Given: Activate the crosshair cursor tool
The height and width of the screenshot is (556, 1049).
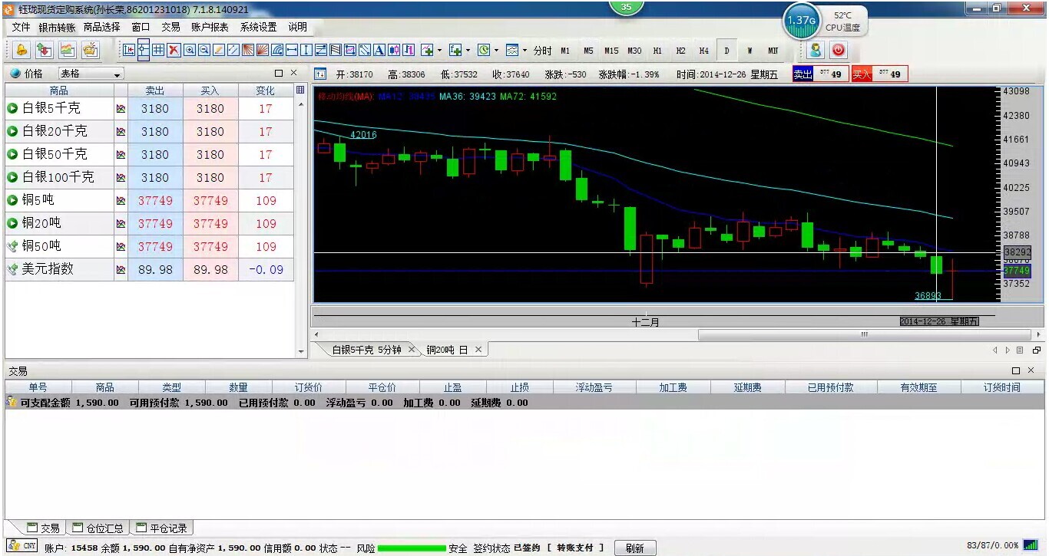Looking at the screenshot, I should tap(144, 51).
